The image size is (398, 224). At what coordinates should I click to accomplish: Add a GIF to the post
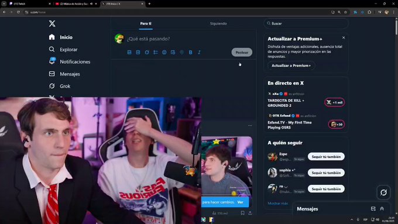click(138, 52)
